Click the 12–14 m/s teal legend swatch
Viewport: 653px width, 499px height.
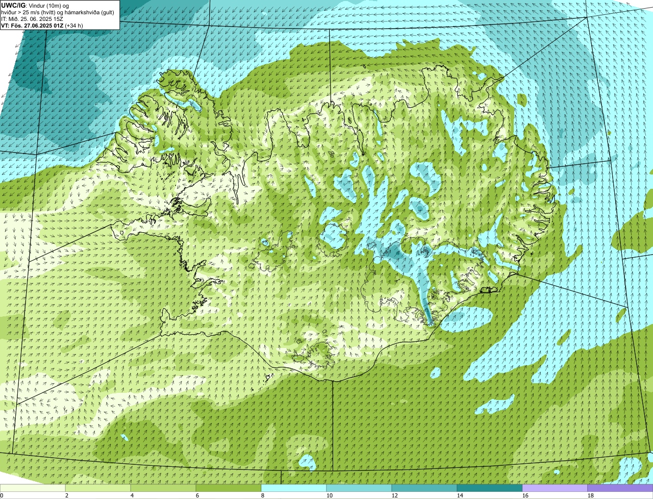(424, 488)
